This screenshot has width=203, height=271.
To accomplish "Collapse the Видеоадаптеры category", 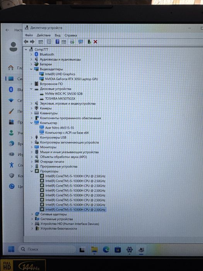I will [x=31, y=69].
